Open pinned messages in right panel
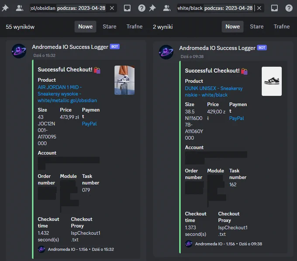The image size is (297, 261). [x=152, y=8]
